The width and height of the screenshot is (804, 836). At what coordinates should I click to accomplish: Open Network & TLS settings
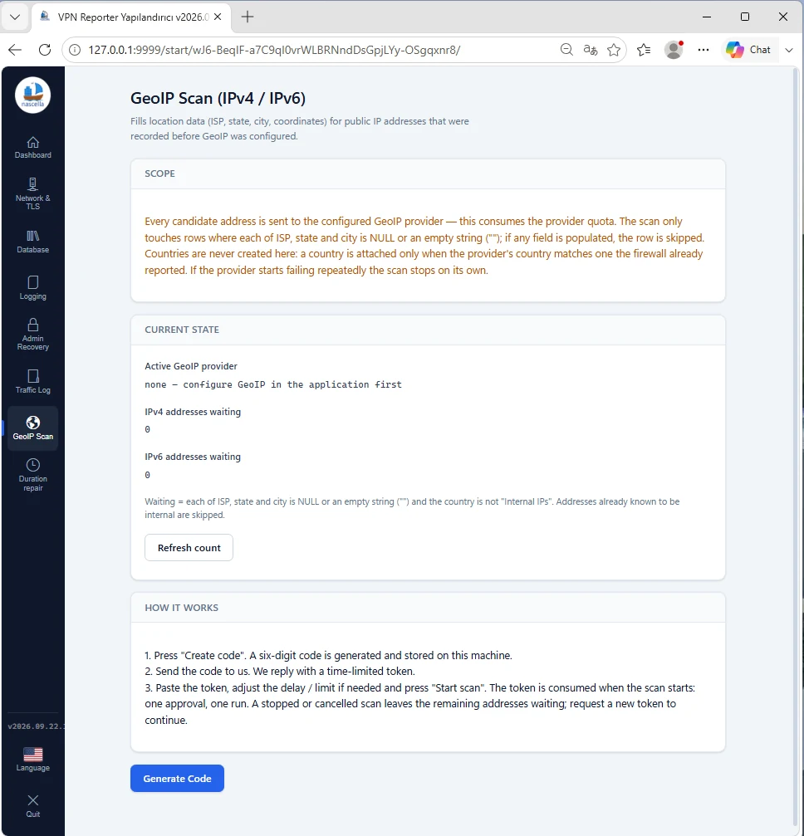pos(32,194)
